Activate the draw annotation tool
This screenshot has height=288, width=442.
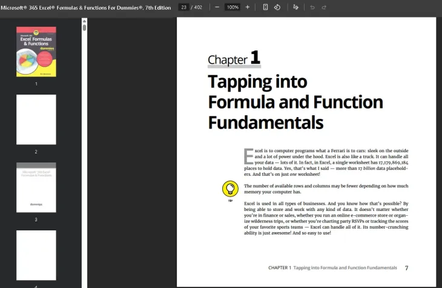click(295, 7)
